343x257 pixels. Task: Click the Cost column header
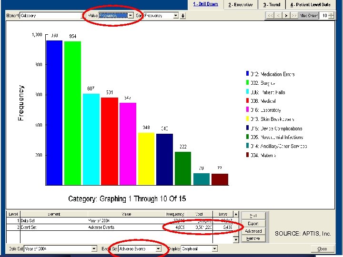tap(200, 214)
